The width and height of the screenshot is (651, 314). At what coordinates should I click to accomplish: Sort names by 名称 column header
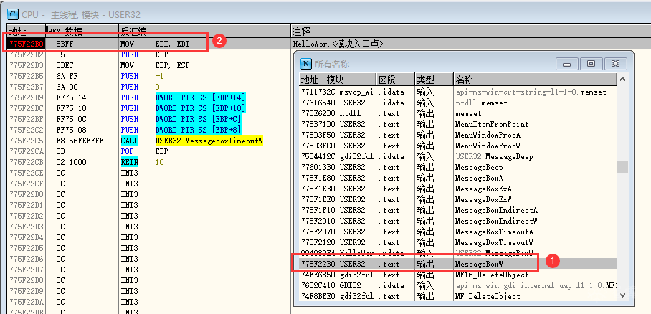click(535, 80)
